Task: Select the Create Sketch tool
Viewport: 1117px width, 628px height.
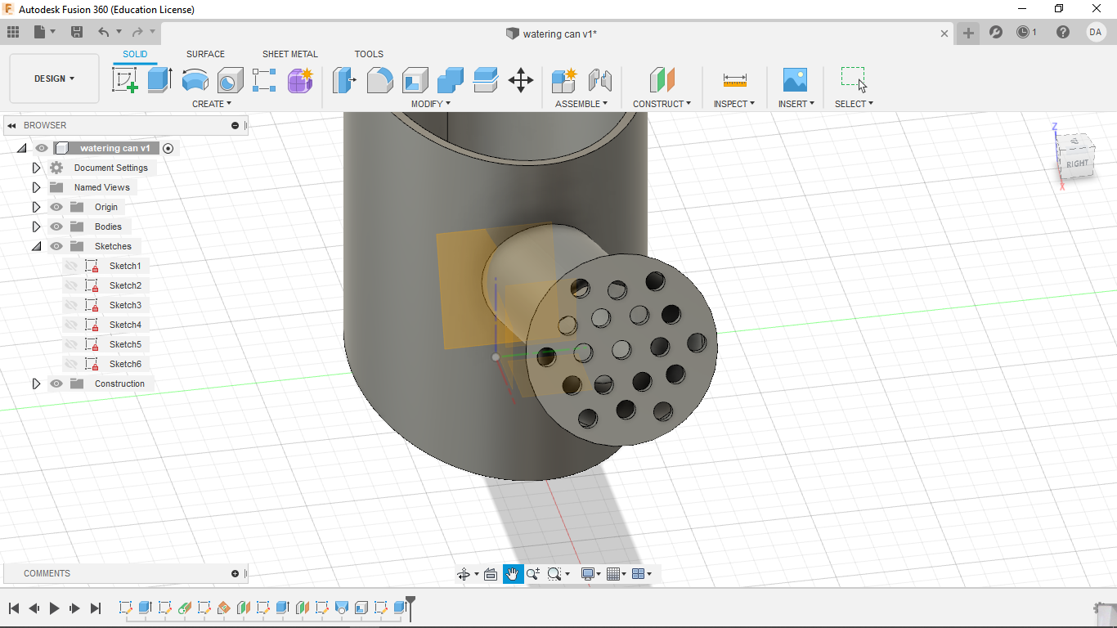Action: coord(124,80)
